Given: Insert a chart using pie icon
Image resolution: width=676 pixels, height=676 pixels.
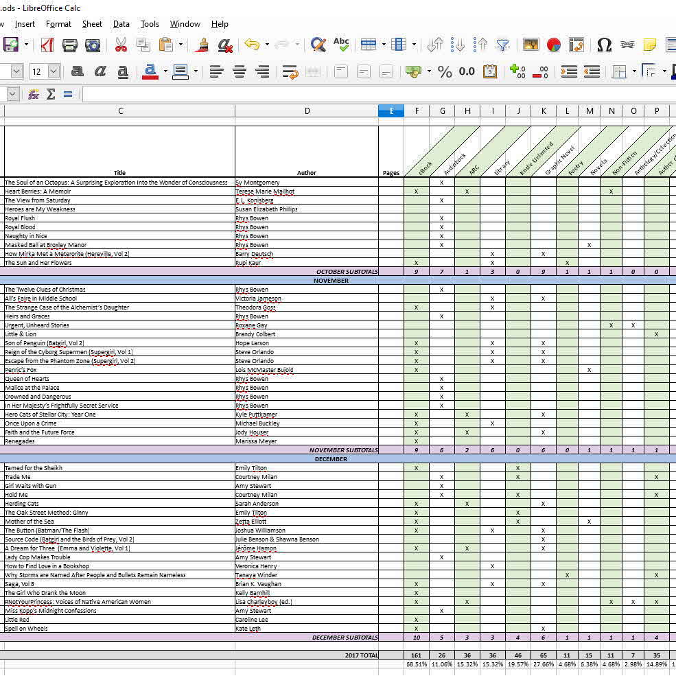Looking at the screenshot, I should [554, 45].
